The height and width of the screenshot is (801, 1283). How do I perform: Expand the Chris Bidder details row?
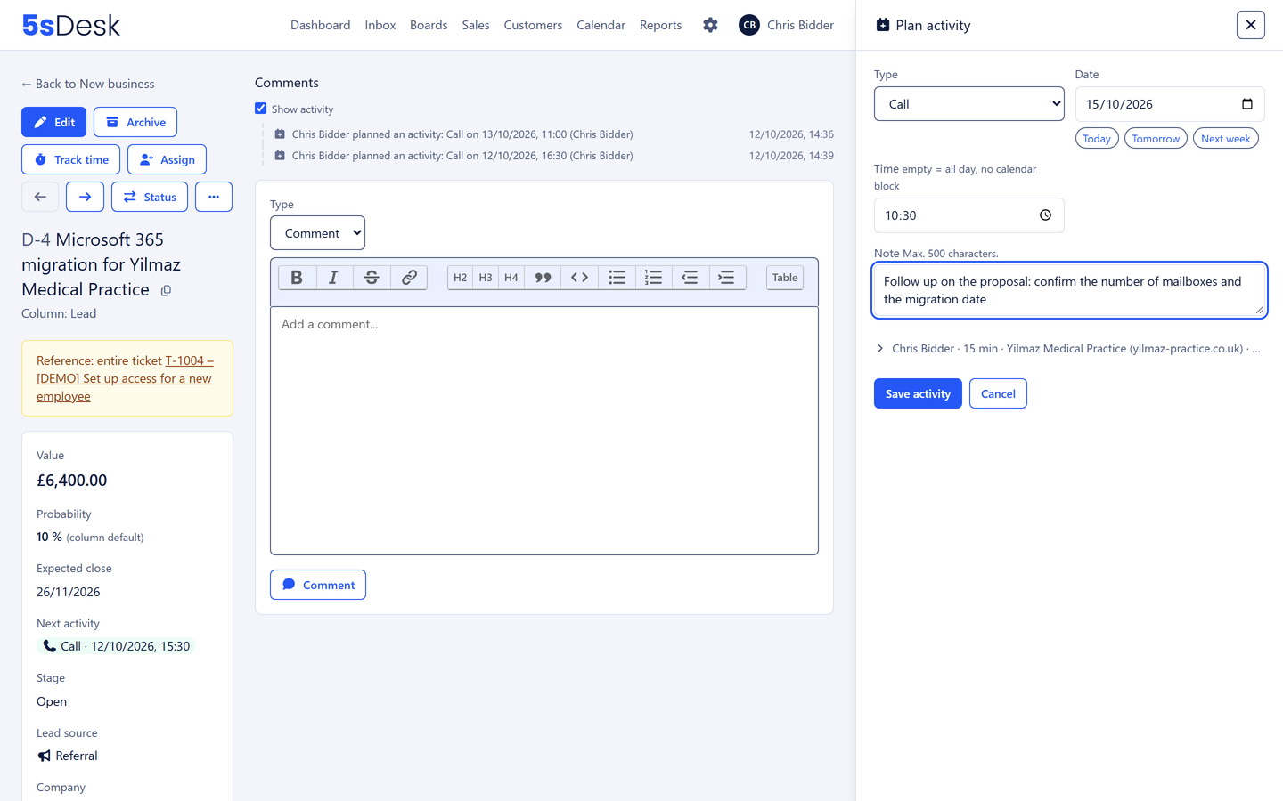pyautogui.click(x=1069, y=349)
